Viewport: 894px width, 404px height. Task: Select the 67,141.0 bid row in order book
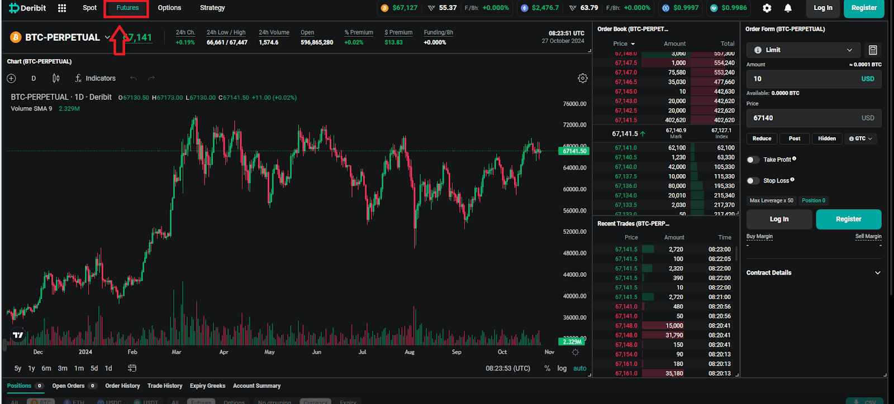[665, 148]
